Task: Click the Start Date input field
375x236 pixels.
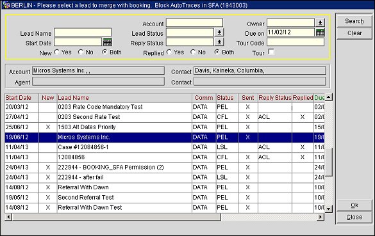Action: [x=78, y=42]
